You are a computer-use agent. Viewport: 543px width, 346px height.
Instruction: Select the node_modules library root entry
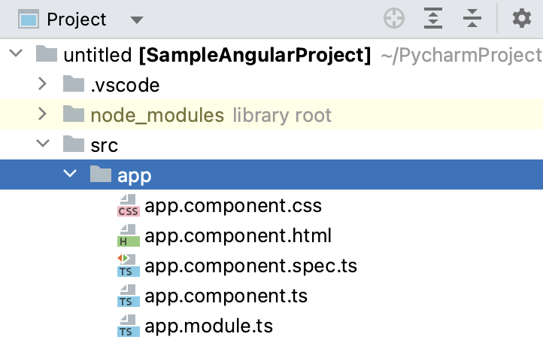[156, 115]
